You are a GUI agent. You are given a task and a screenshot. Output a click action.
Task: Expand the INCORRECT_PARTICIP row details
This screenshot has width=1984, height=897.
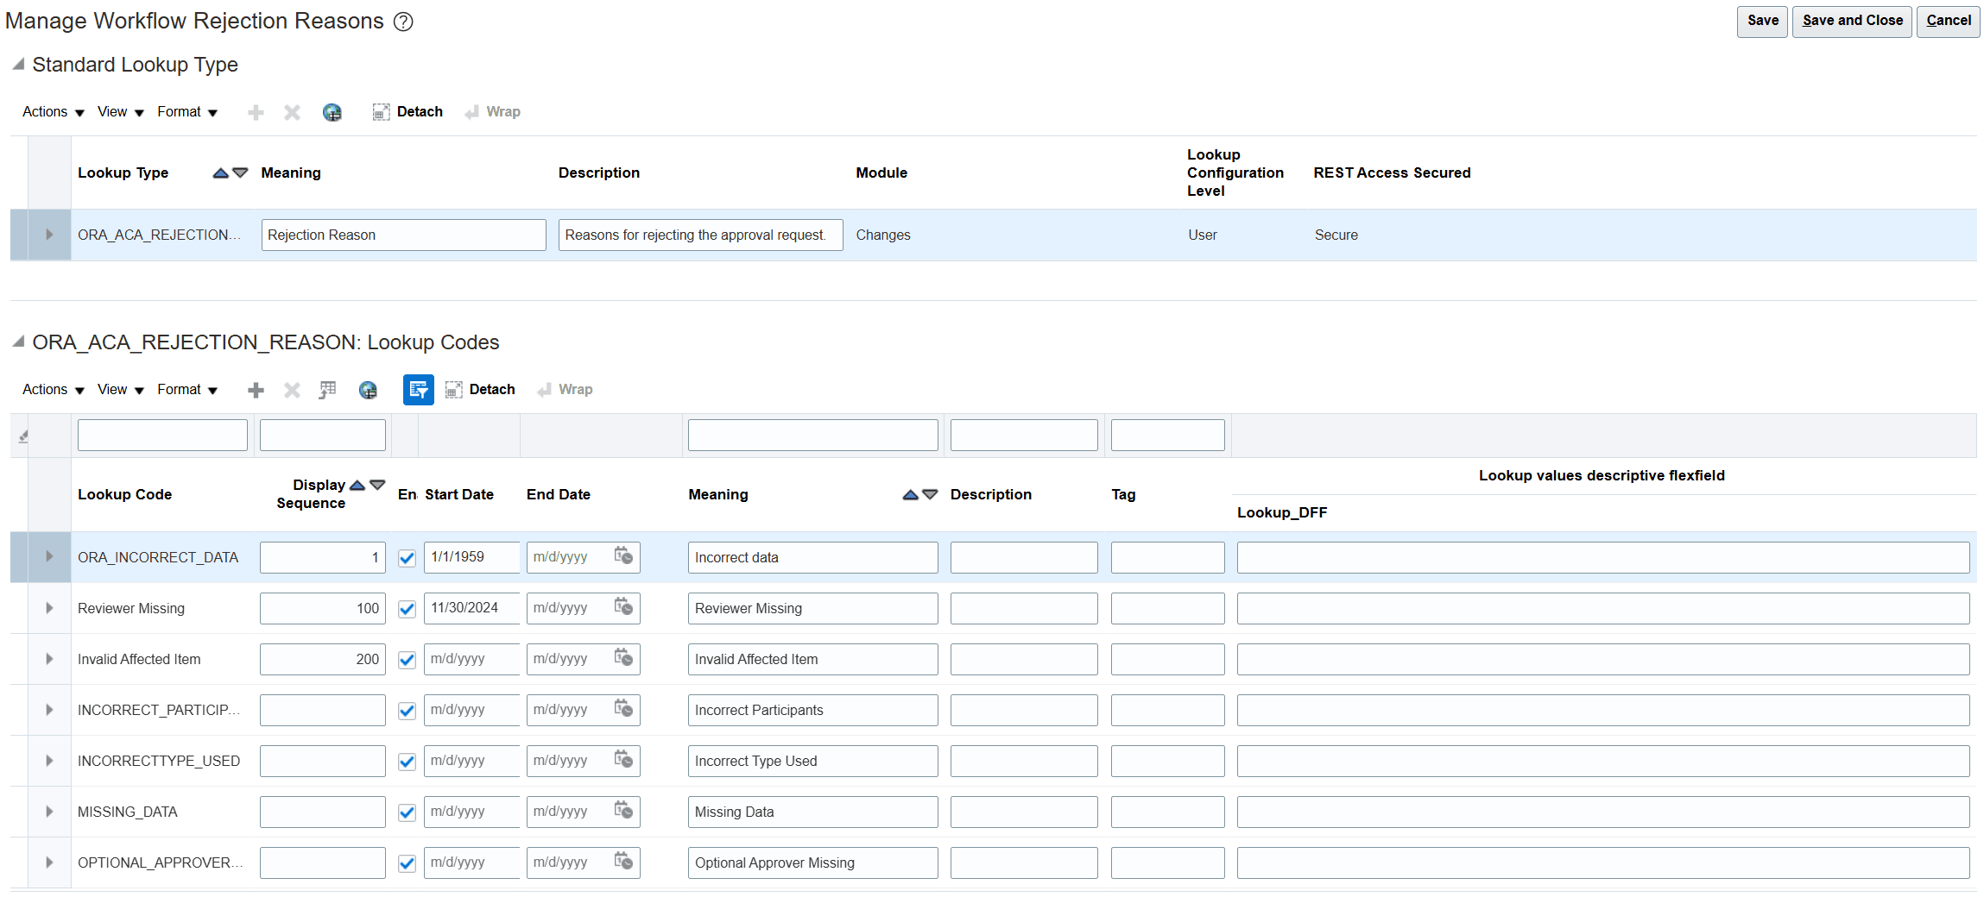click(49, 710)
